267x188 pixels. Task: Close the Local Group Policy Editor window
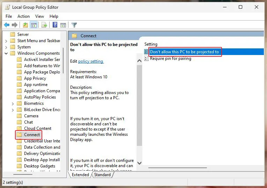tap(257, 7)
